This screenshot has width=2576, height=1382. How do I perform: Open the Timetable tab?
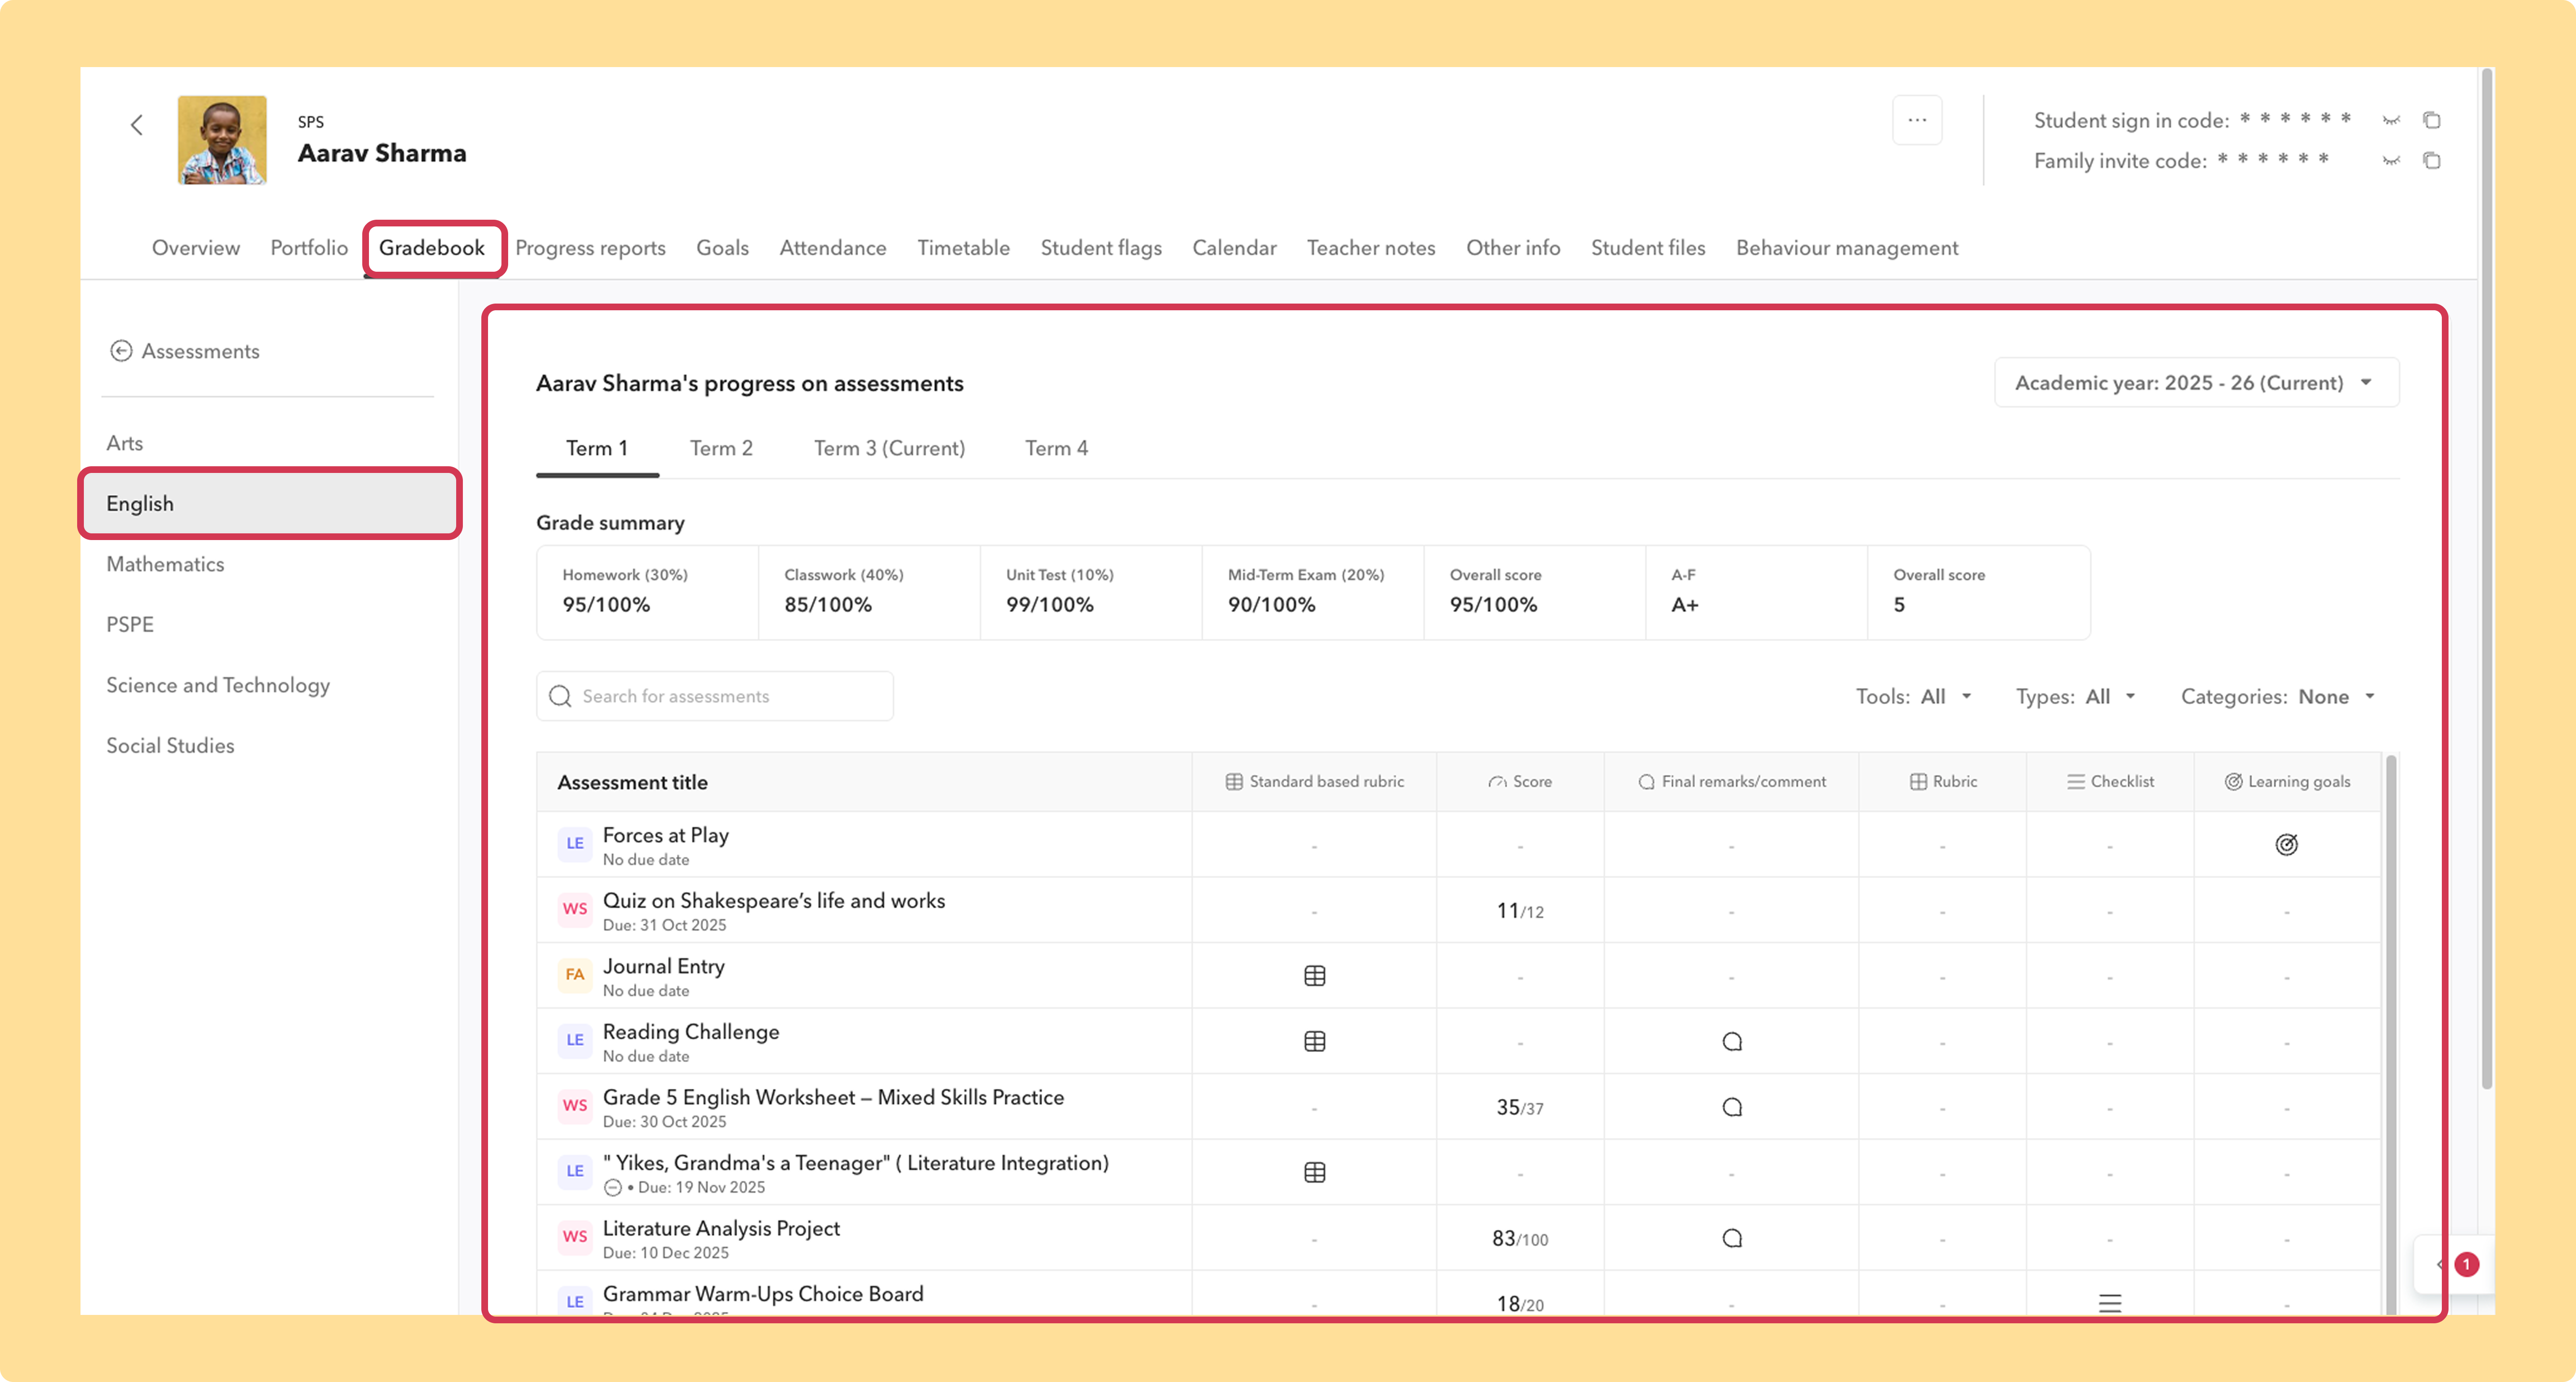coord(963,248)
